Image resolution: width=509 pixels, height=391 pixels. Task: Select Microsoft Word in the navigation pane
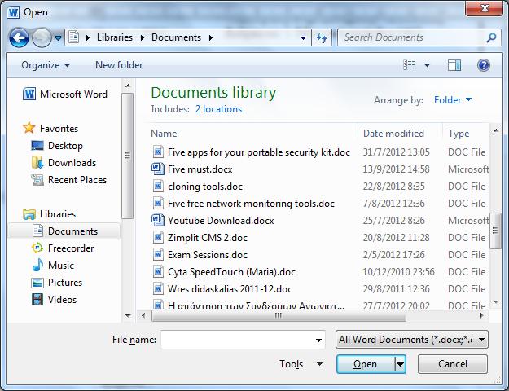point(65,94)
